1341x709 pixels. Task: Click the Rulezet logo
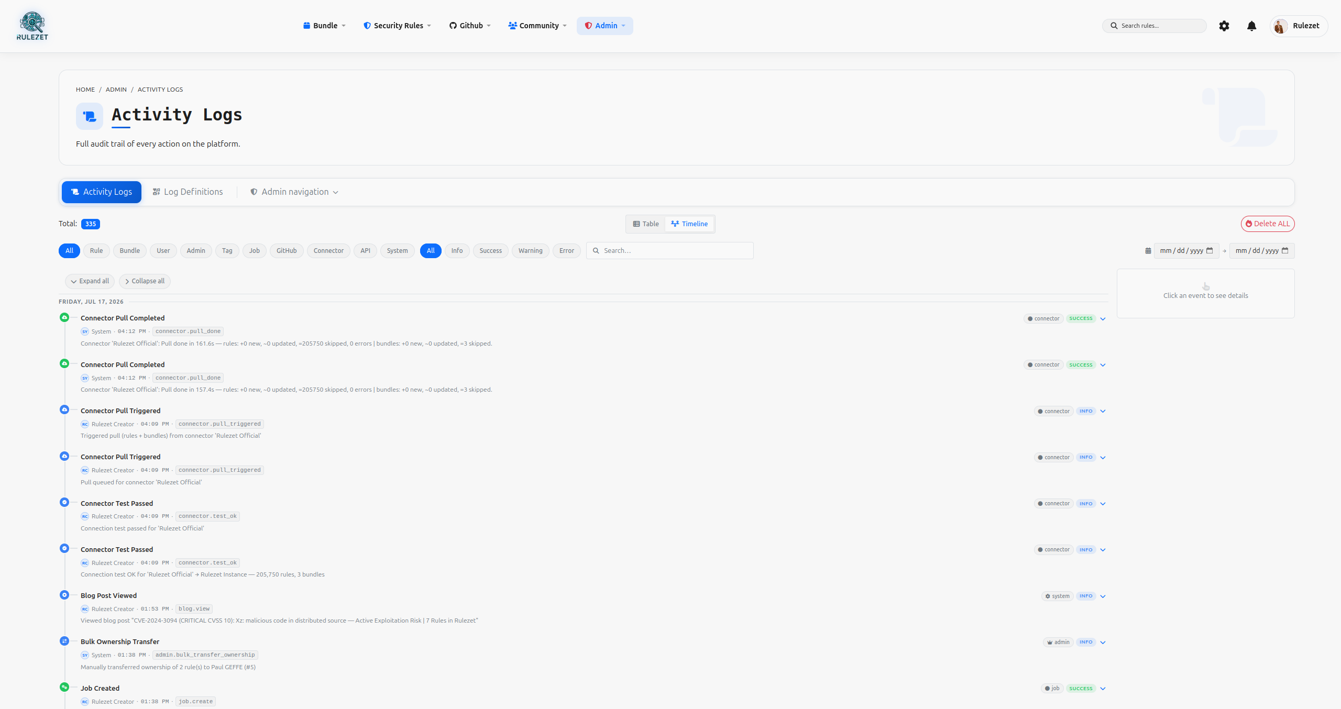pos(32,26)
